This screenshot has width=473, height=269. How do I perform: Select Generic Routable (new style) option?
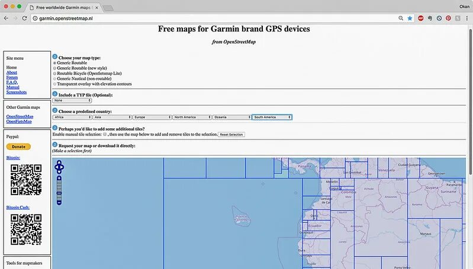pos(54,69)
